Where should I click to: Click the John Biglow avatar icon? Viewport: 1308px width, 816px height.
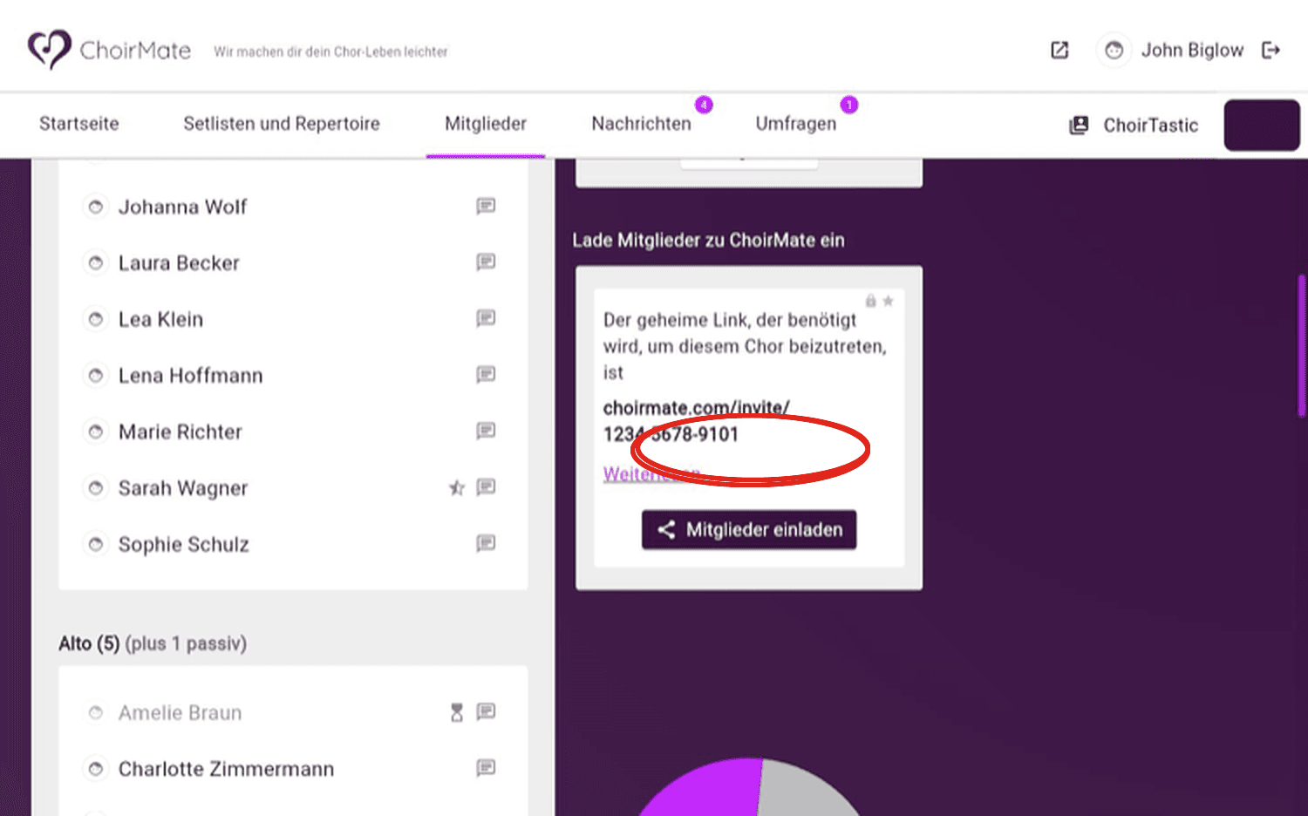(x=1114, y=51)
